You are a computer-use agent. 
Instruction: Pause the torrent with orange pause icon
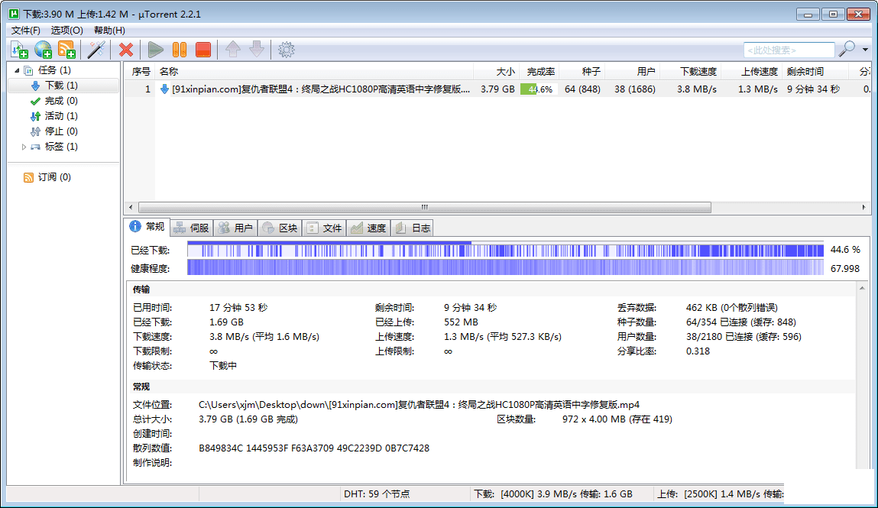pyautogui.click(x=180, y=50)
